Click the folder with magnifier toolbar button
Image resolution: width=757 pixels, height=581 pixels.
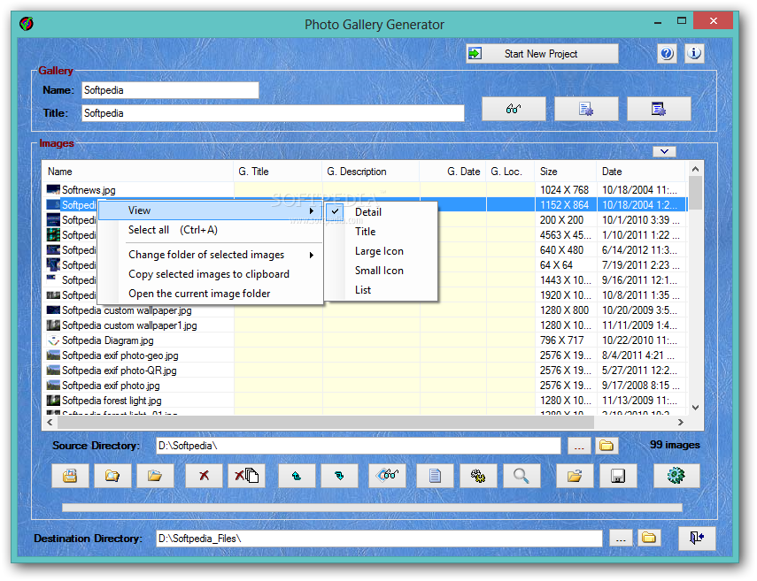tap(112, 476)
